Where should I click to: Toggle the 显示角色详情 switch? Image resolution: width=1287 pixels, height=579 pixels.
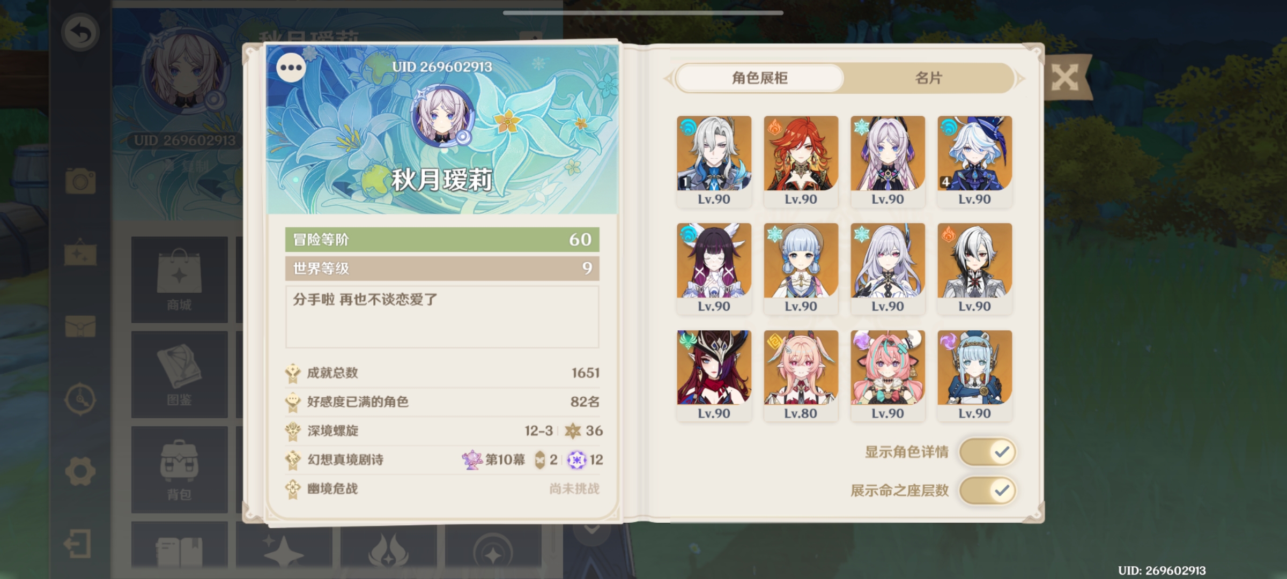pos(987,452)
